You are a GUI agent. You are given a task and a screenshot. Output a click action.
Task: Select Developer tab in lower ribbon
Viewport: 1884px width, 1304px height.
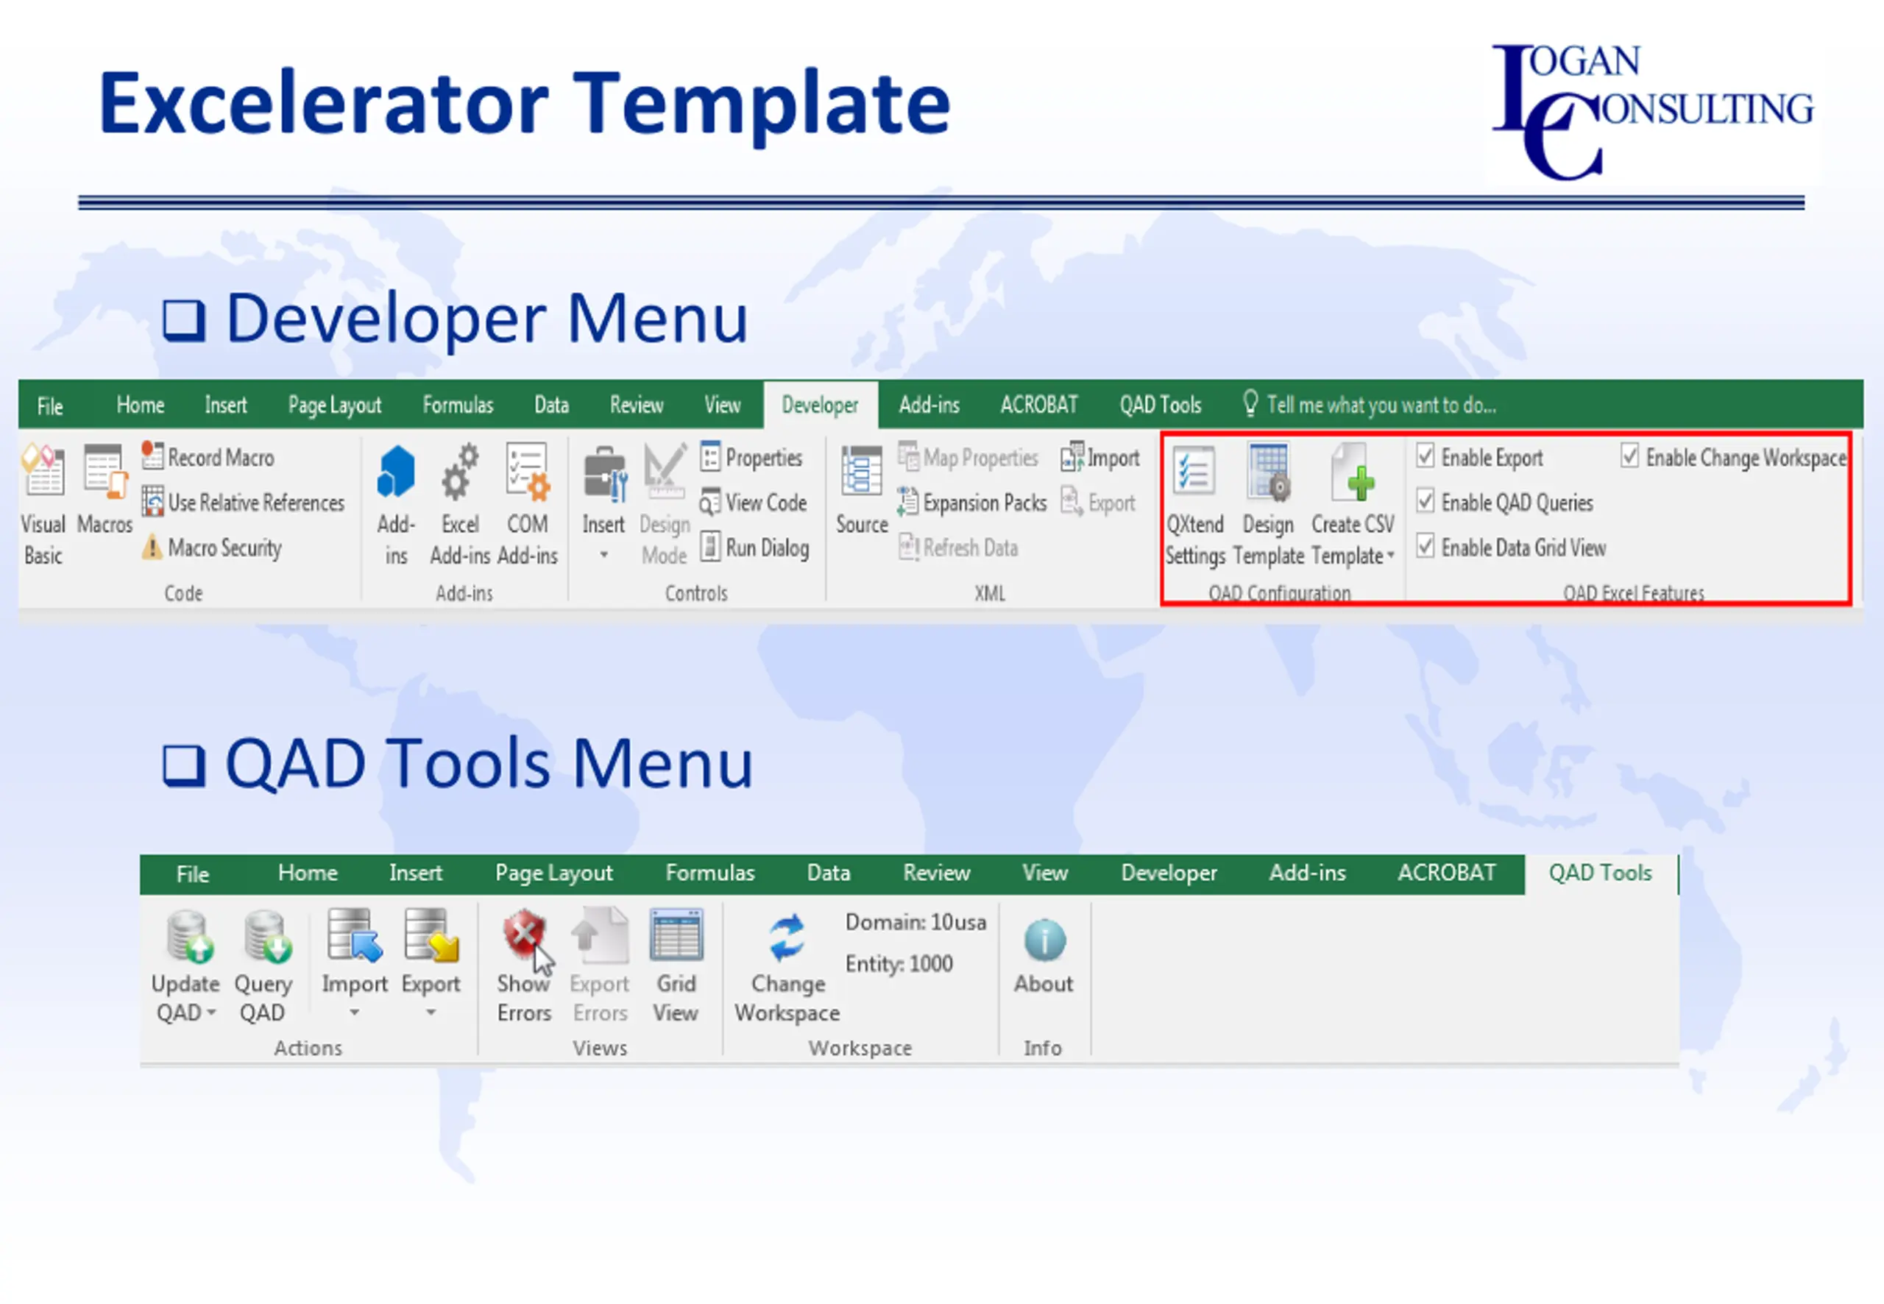coord(1169,874)
